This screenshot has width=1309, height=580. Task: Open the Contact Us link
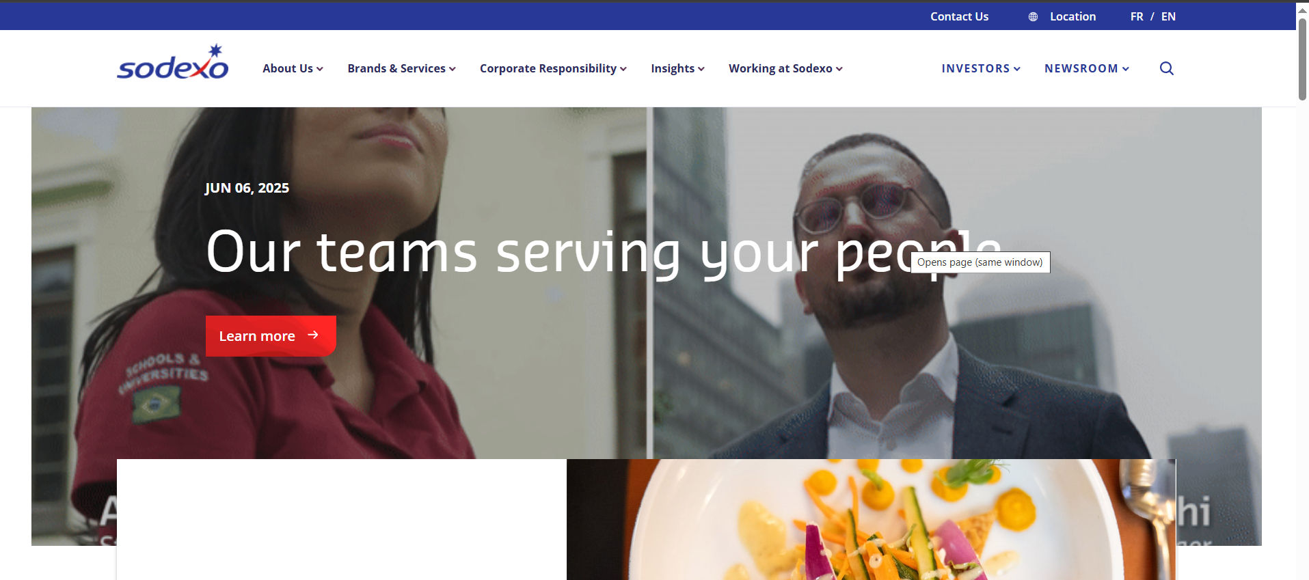pyautogui.click(x=959, y=16)
